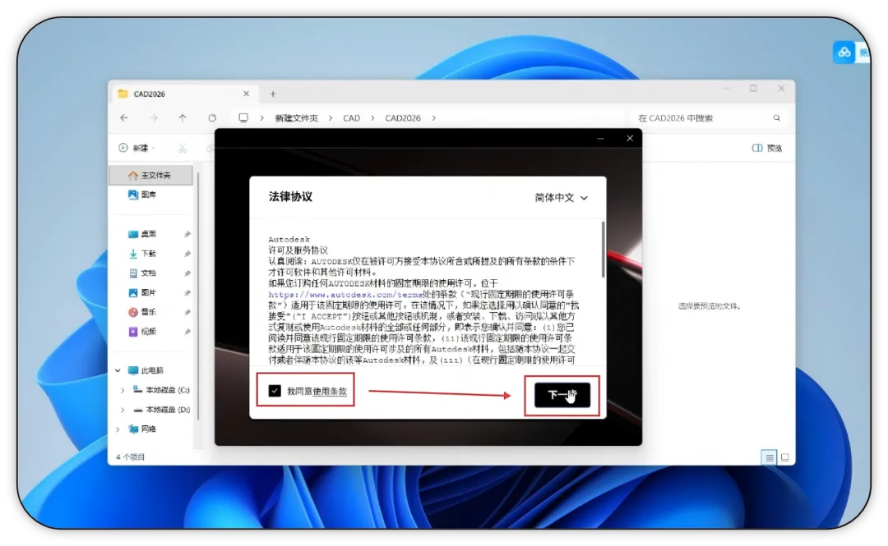Unpin 下载 using its pin icon

187,254
